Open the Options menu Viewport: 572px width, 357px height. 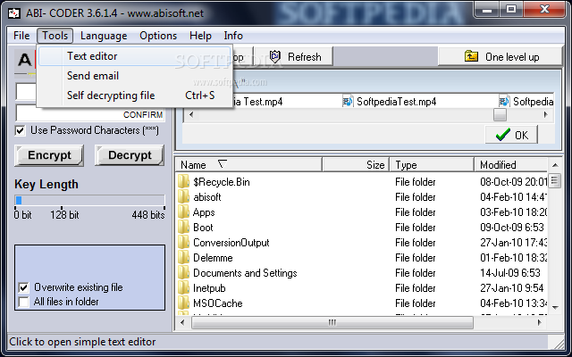[x=158, y=36]
